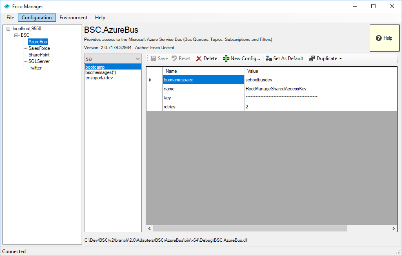Click the Duplicate icon
402x256 pixels.
click(312, 58)
